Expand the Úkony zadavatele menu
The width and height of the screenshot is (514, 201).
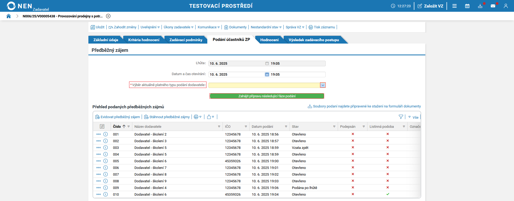[x=178, y=27]
